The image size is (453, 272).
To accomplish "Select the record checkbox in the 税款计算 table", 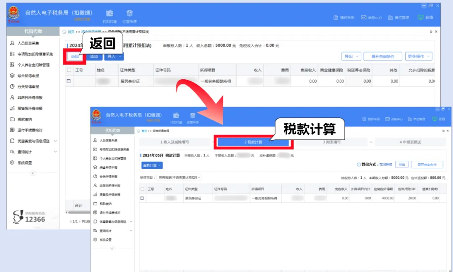I will click(143, 197).
